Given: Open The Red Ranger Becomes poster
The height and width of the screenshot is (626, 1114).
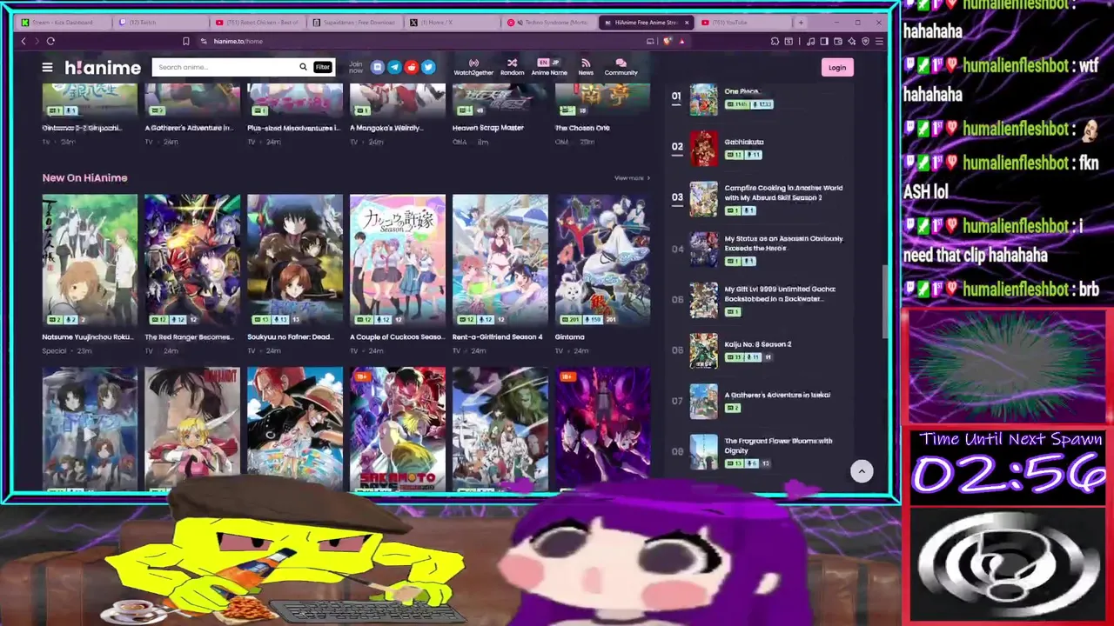Looking at the screenshot, I should click(192, 260).
